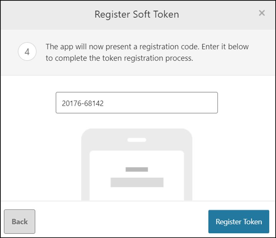
Task: Click the step 4 circle indicator
Action: (27, 52)
